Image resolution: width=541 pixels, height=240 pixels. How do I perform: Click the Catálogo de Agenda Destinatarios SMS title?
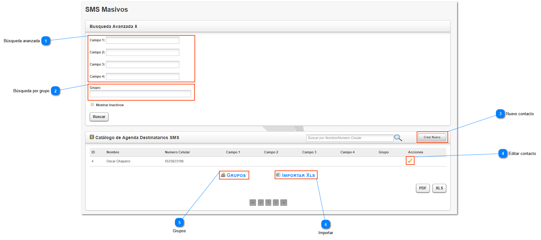137,138
